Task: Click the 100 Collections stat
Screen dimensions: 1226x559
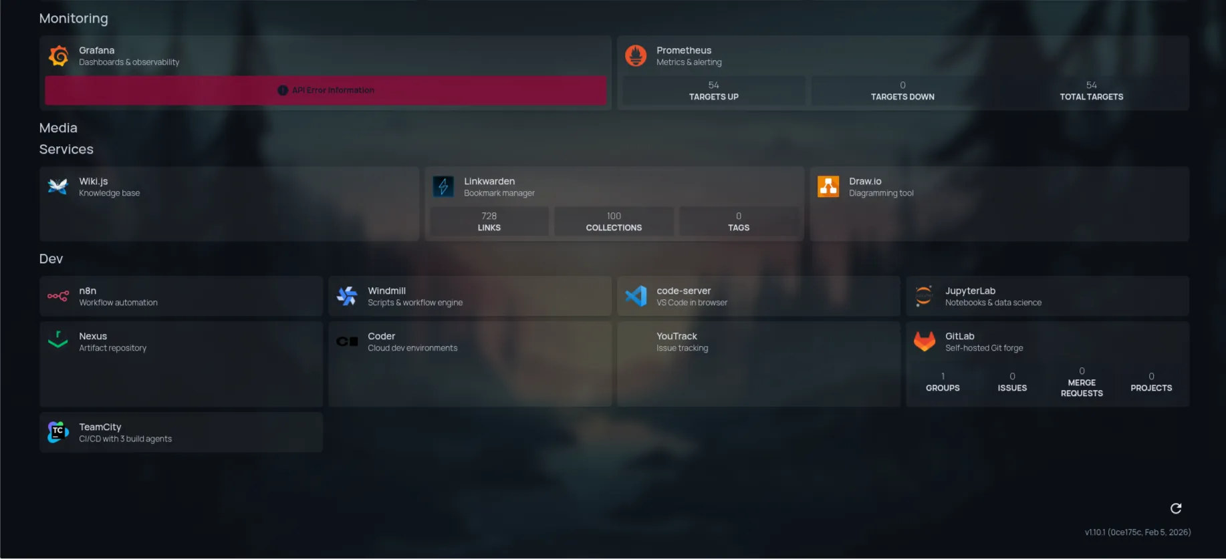Action: coord(614,222)
